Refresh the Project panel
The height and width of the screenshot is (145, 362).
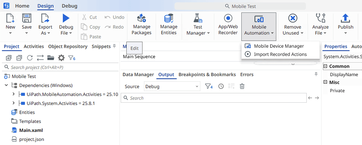[30, 58]
